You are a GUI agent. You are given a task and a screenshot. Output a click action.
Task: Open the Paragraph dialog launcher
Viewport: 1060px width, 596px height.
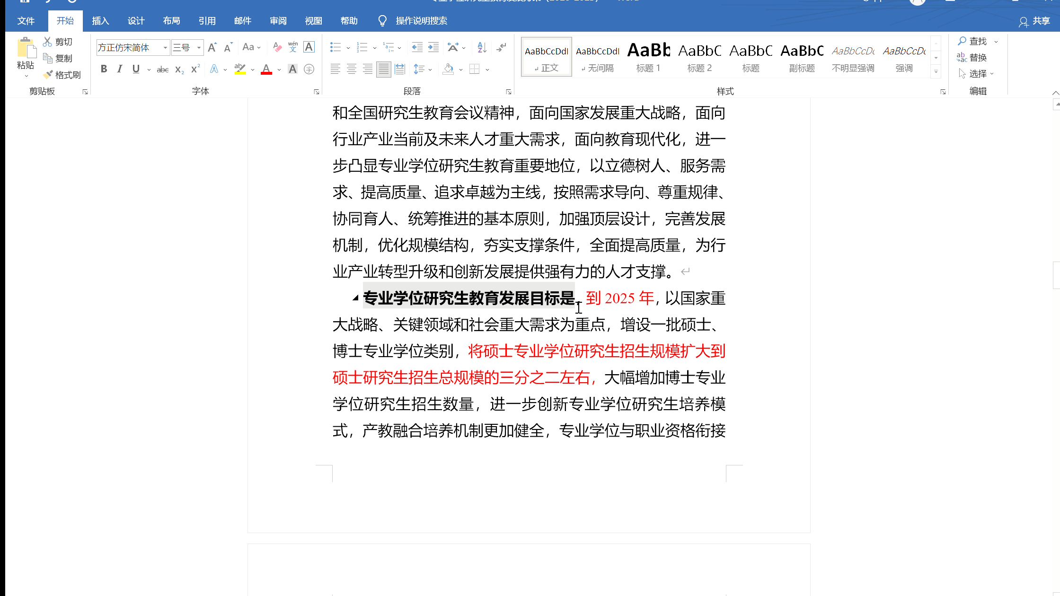(508, 91)
